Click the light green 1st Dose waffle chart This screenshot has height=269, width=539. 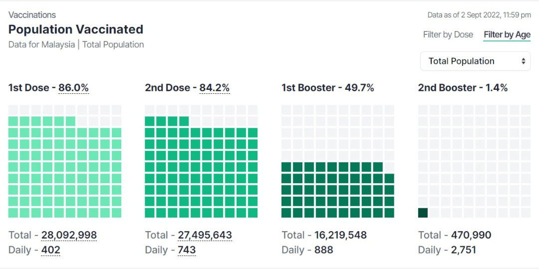pyautogui.click(x=65, y=162)
